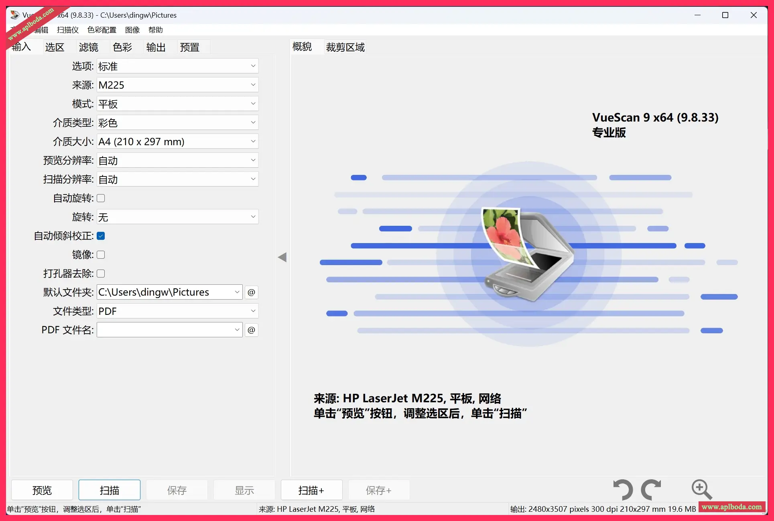Open the 选项 dropdown showing 标准
Viewport: 774px width, 521px height.
[x=177, y=66]
